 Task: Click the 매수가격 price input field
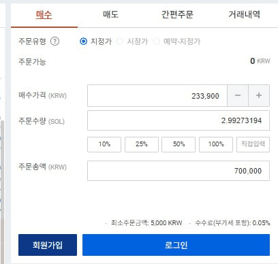click(157, 95)
